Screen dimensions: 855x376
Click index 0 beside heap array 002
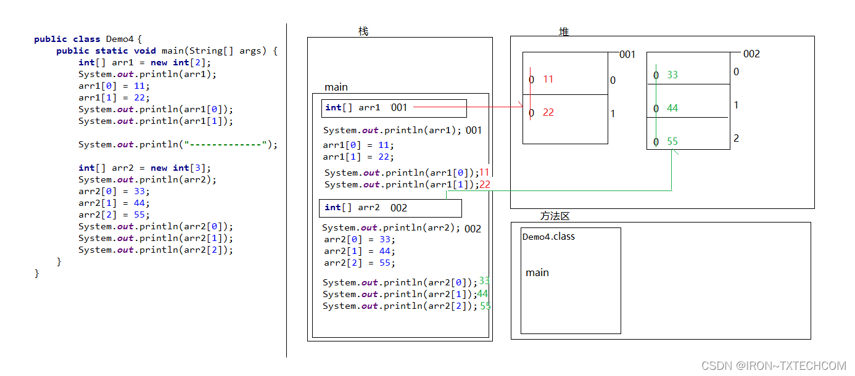pyautogui.click(x=736, y=72)
